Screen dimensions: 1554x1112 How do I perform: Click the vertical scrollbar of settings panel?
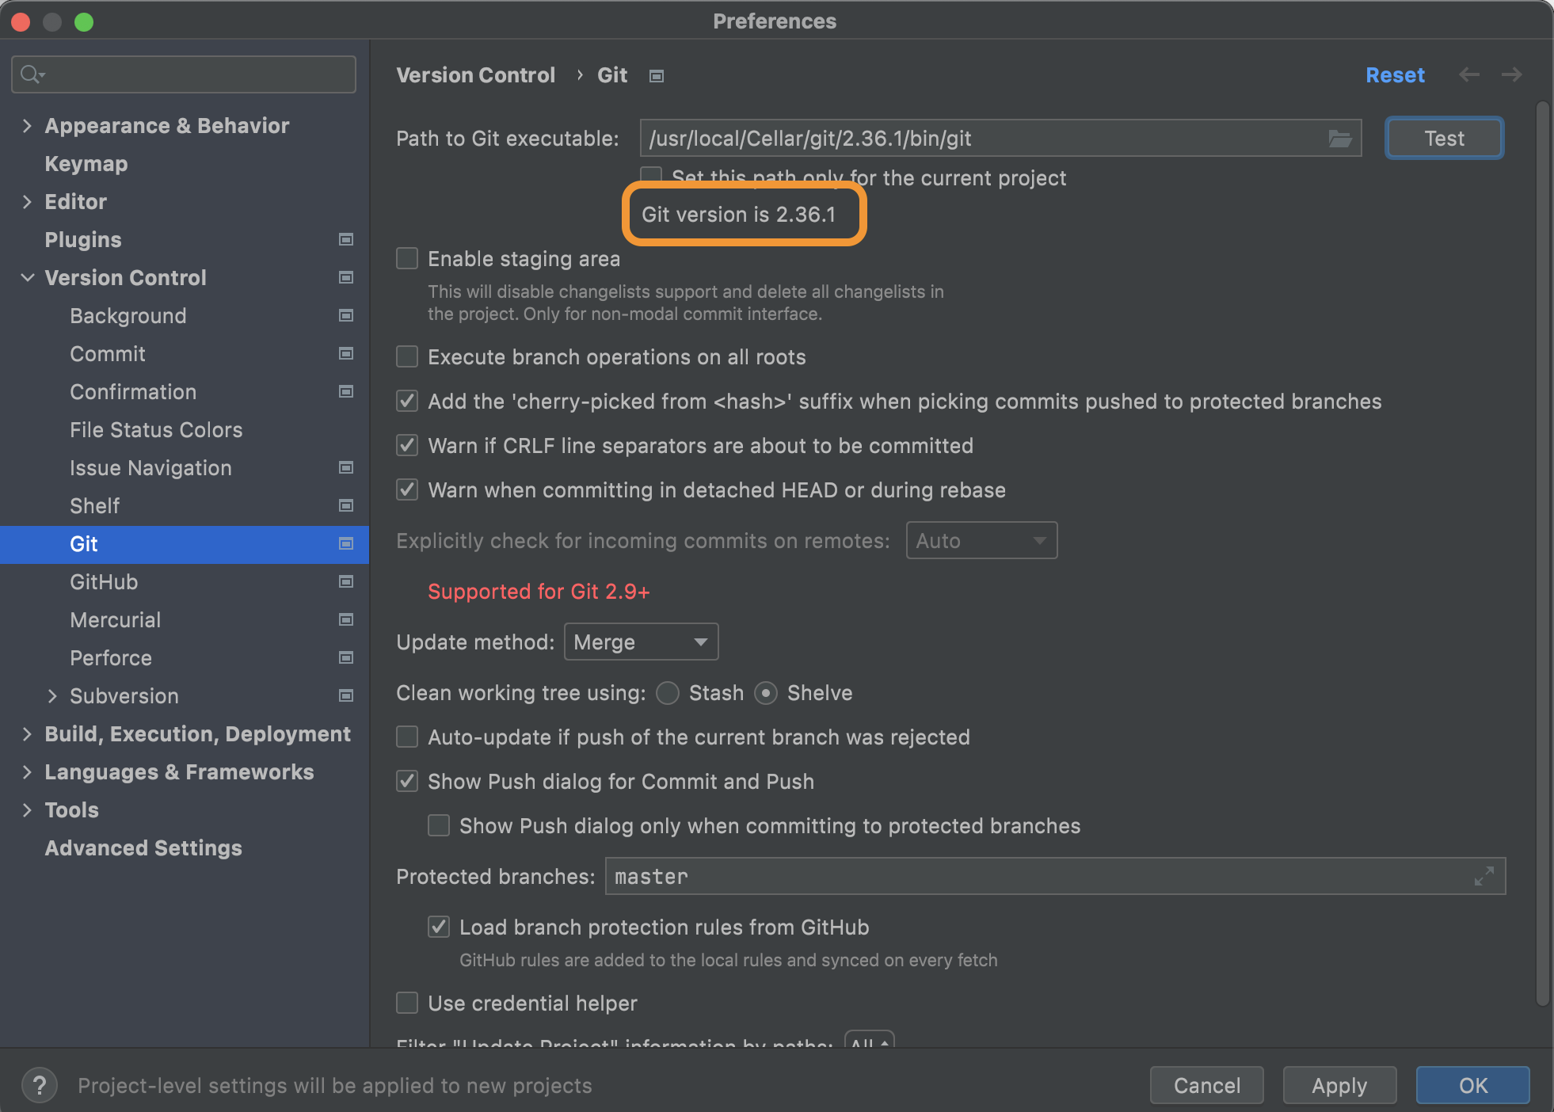tap(1542, 554)
